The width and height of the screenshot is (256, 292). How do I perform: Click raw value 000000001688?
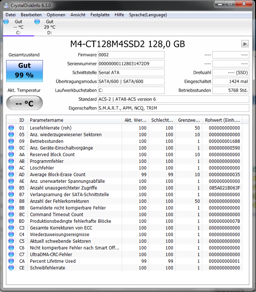tap(224, 141)
